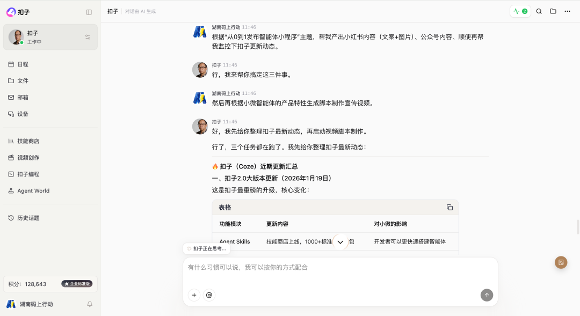Open 视频创作 in the sidebar

click(50, 157)
